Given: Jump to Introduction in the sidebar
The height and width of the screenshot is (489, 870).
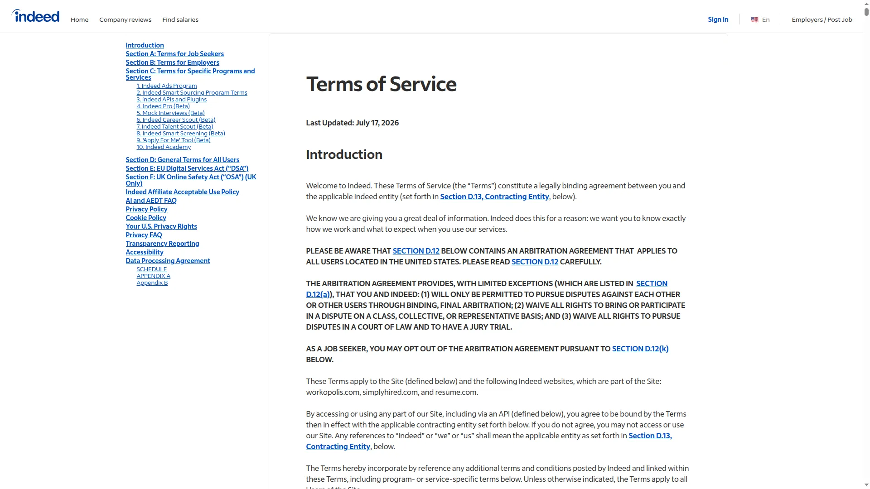Looking at the screenshot, I should (x=145, y=45).
